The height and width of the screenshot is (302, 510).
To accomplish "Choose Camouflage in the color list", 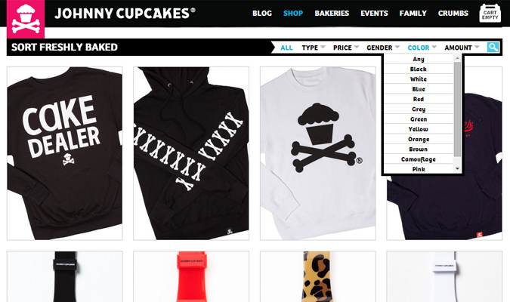I will click(419, 159).
